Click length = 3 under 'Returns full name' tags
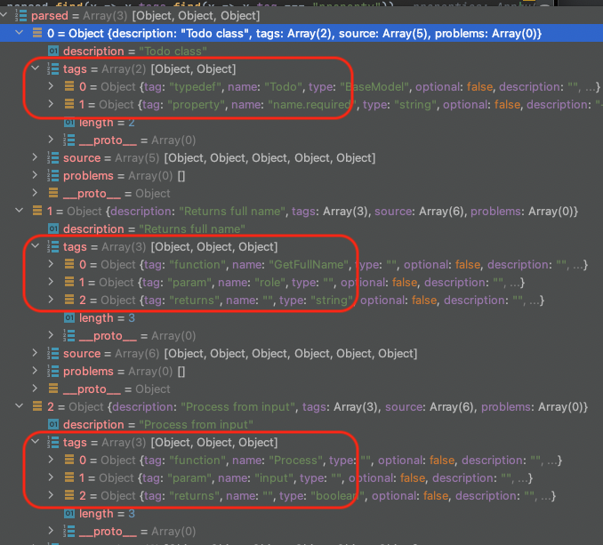This screenshot has width=603, height=545. pos(107,318)
